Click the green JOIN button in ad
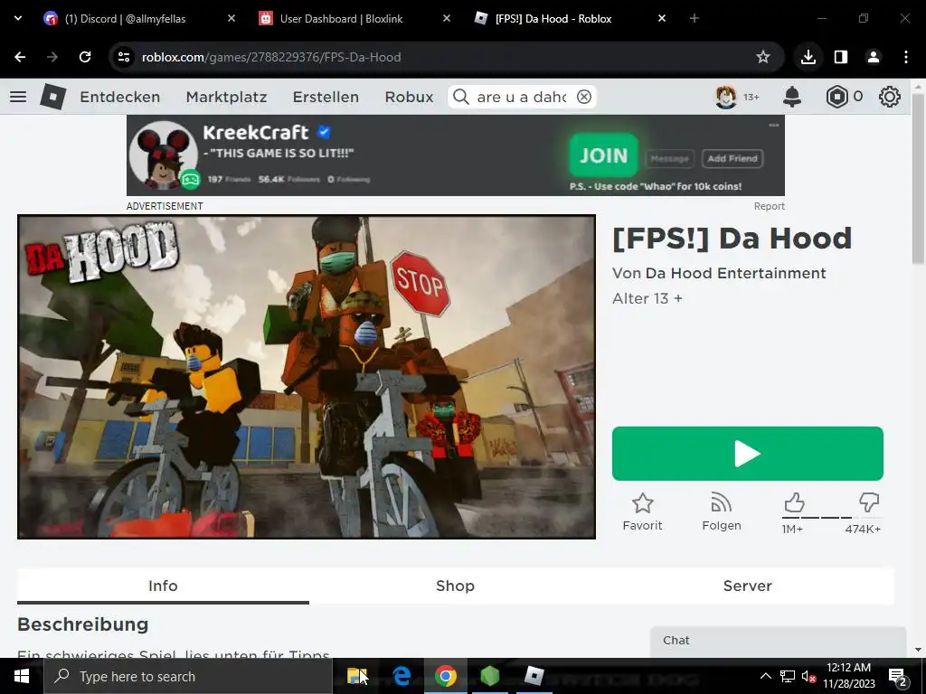Screen dimensions: 926x694 [x=603, y=155]
